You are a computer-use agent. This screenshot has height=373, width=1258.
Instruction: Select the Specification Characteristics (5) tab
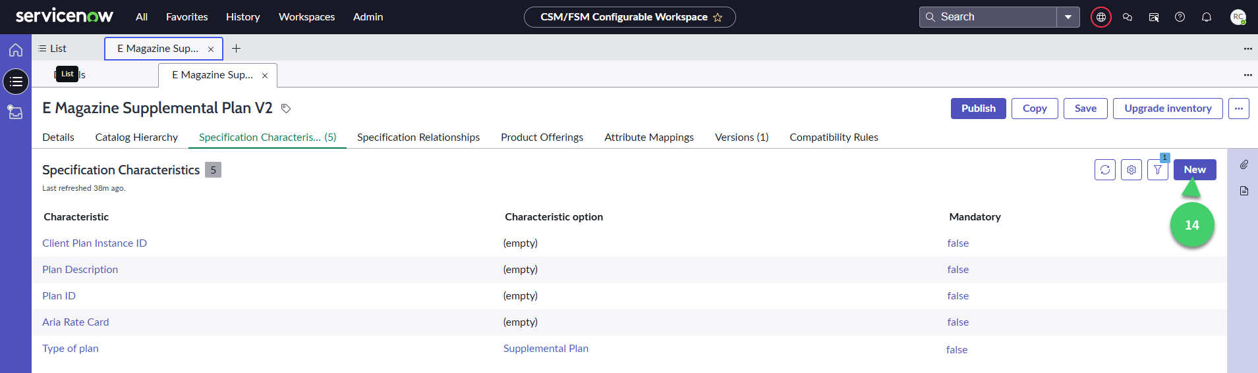(x=268, y=137)
